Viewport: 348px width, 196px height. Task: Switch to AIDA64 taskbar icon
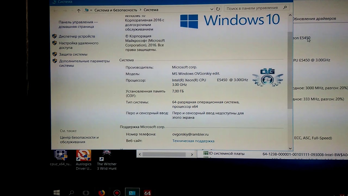147,193
